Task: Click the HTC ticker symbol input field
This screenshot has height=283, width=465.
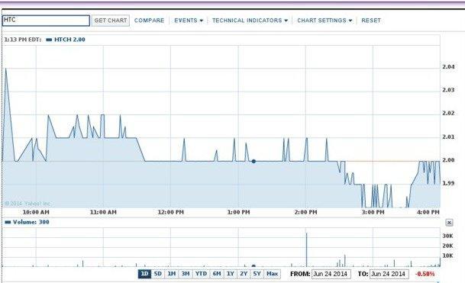Action: click(46, 21)
